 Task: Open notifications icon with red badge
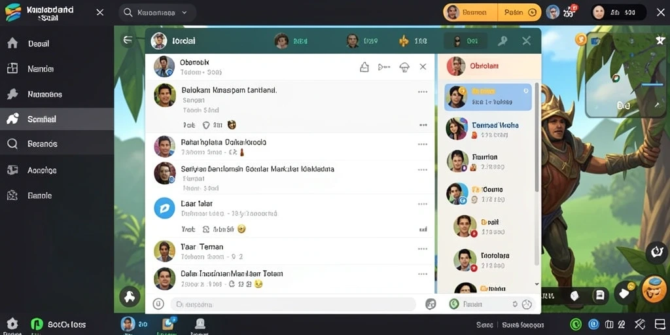point(569,12)
